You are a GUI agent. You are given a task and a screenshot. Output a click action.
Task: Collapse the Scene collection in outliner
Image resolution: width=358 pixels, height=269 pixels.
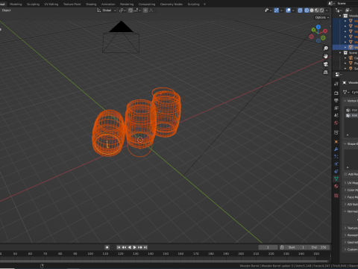340,52
